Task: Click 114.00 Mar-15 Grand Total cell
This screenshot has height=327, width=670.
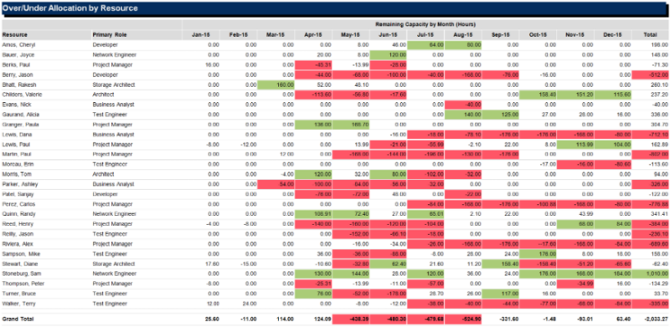Action: tap(285, 319)
